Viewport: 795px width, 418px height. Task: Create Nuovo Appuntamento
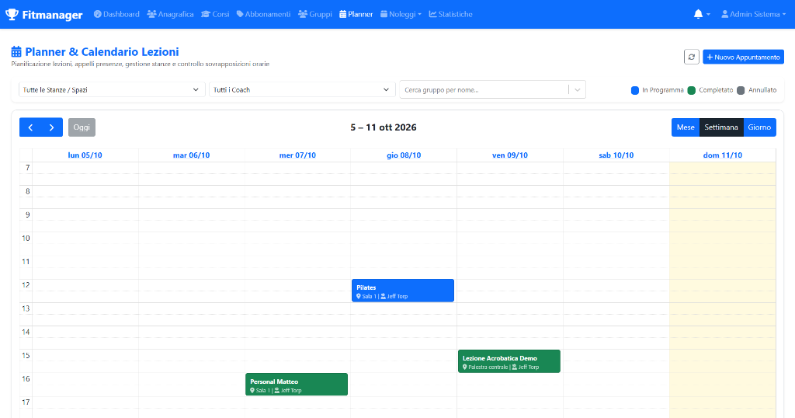click(743, 57)
